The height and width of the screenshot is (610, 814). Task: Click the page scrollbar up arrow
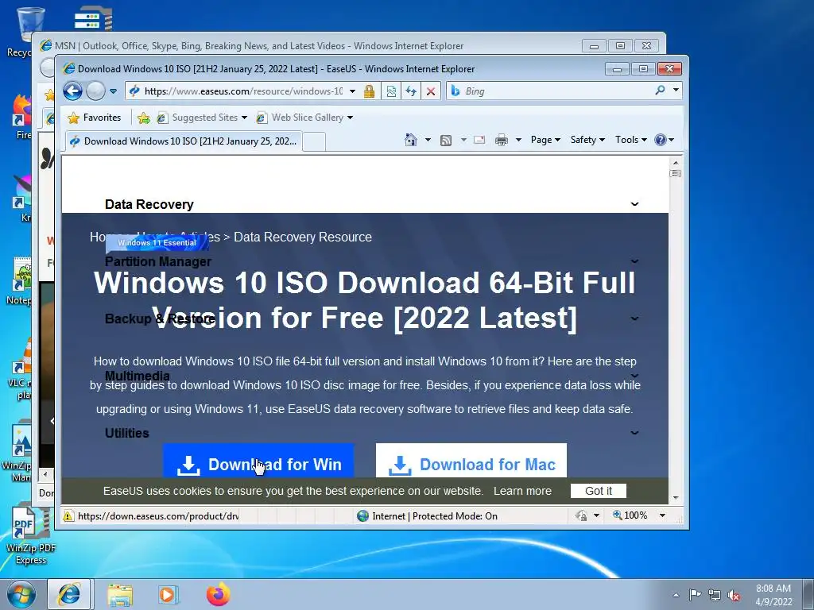(676, 162)
